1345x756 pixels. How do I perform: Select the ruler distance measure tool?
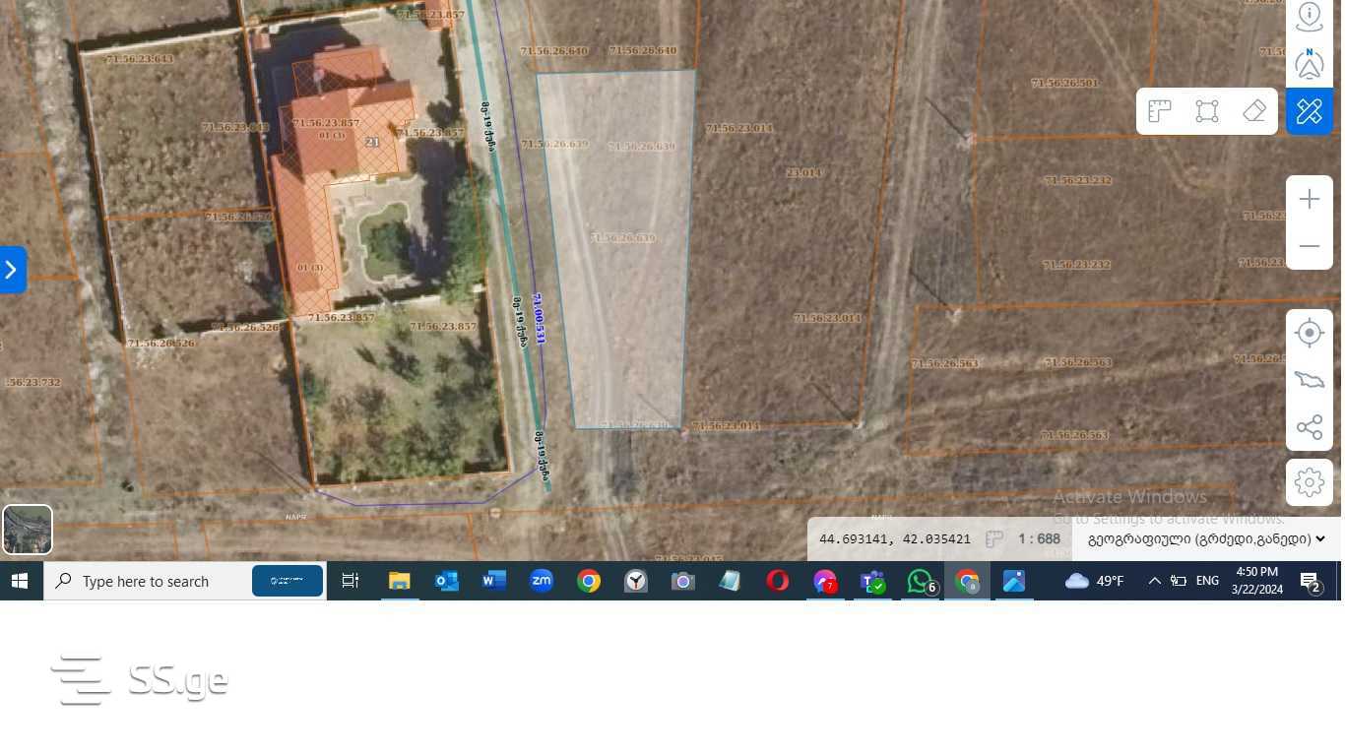1160,111
